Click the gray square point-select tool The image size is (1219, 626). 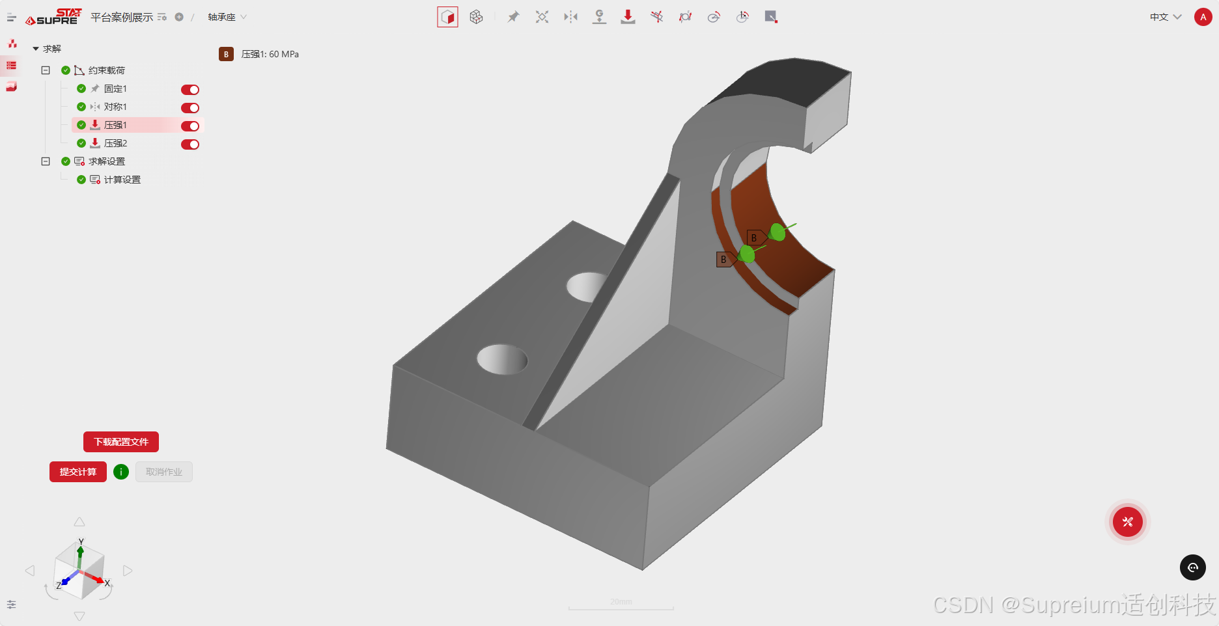[771, 17]
